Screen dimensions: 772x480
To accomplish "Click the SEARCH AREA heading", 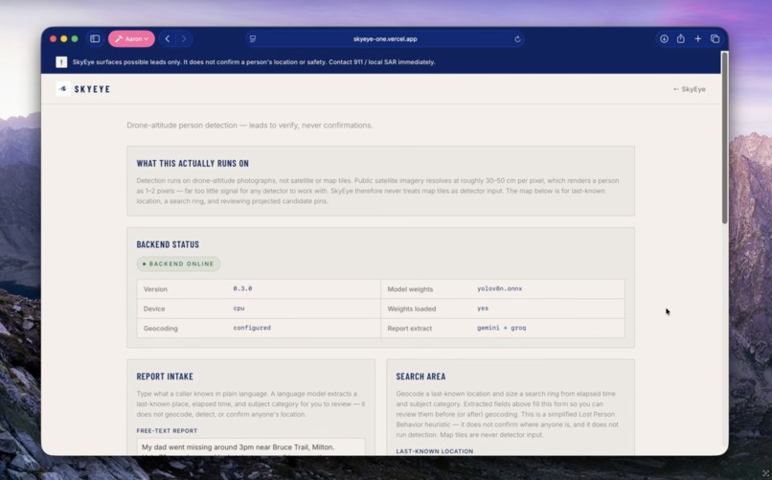I will (420, 377).
